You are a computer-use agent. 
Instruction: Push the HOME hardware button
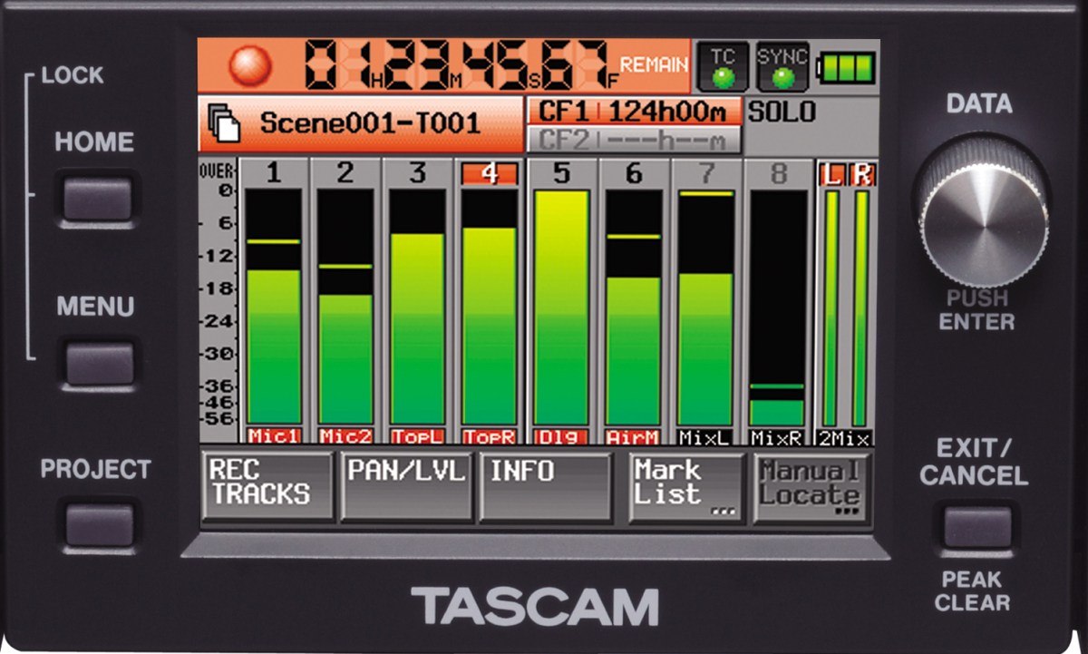[97, 200]
